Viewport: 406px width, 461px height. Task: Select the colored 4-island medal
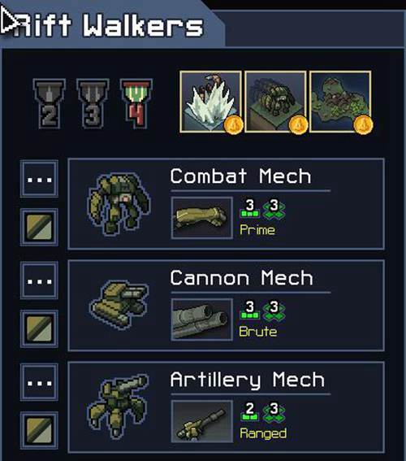tap(136, 103)
